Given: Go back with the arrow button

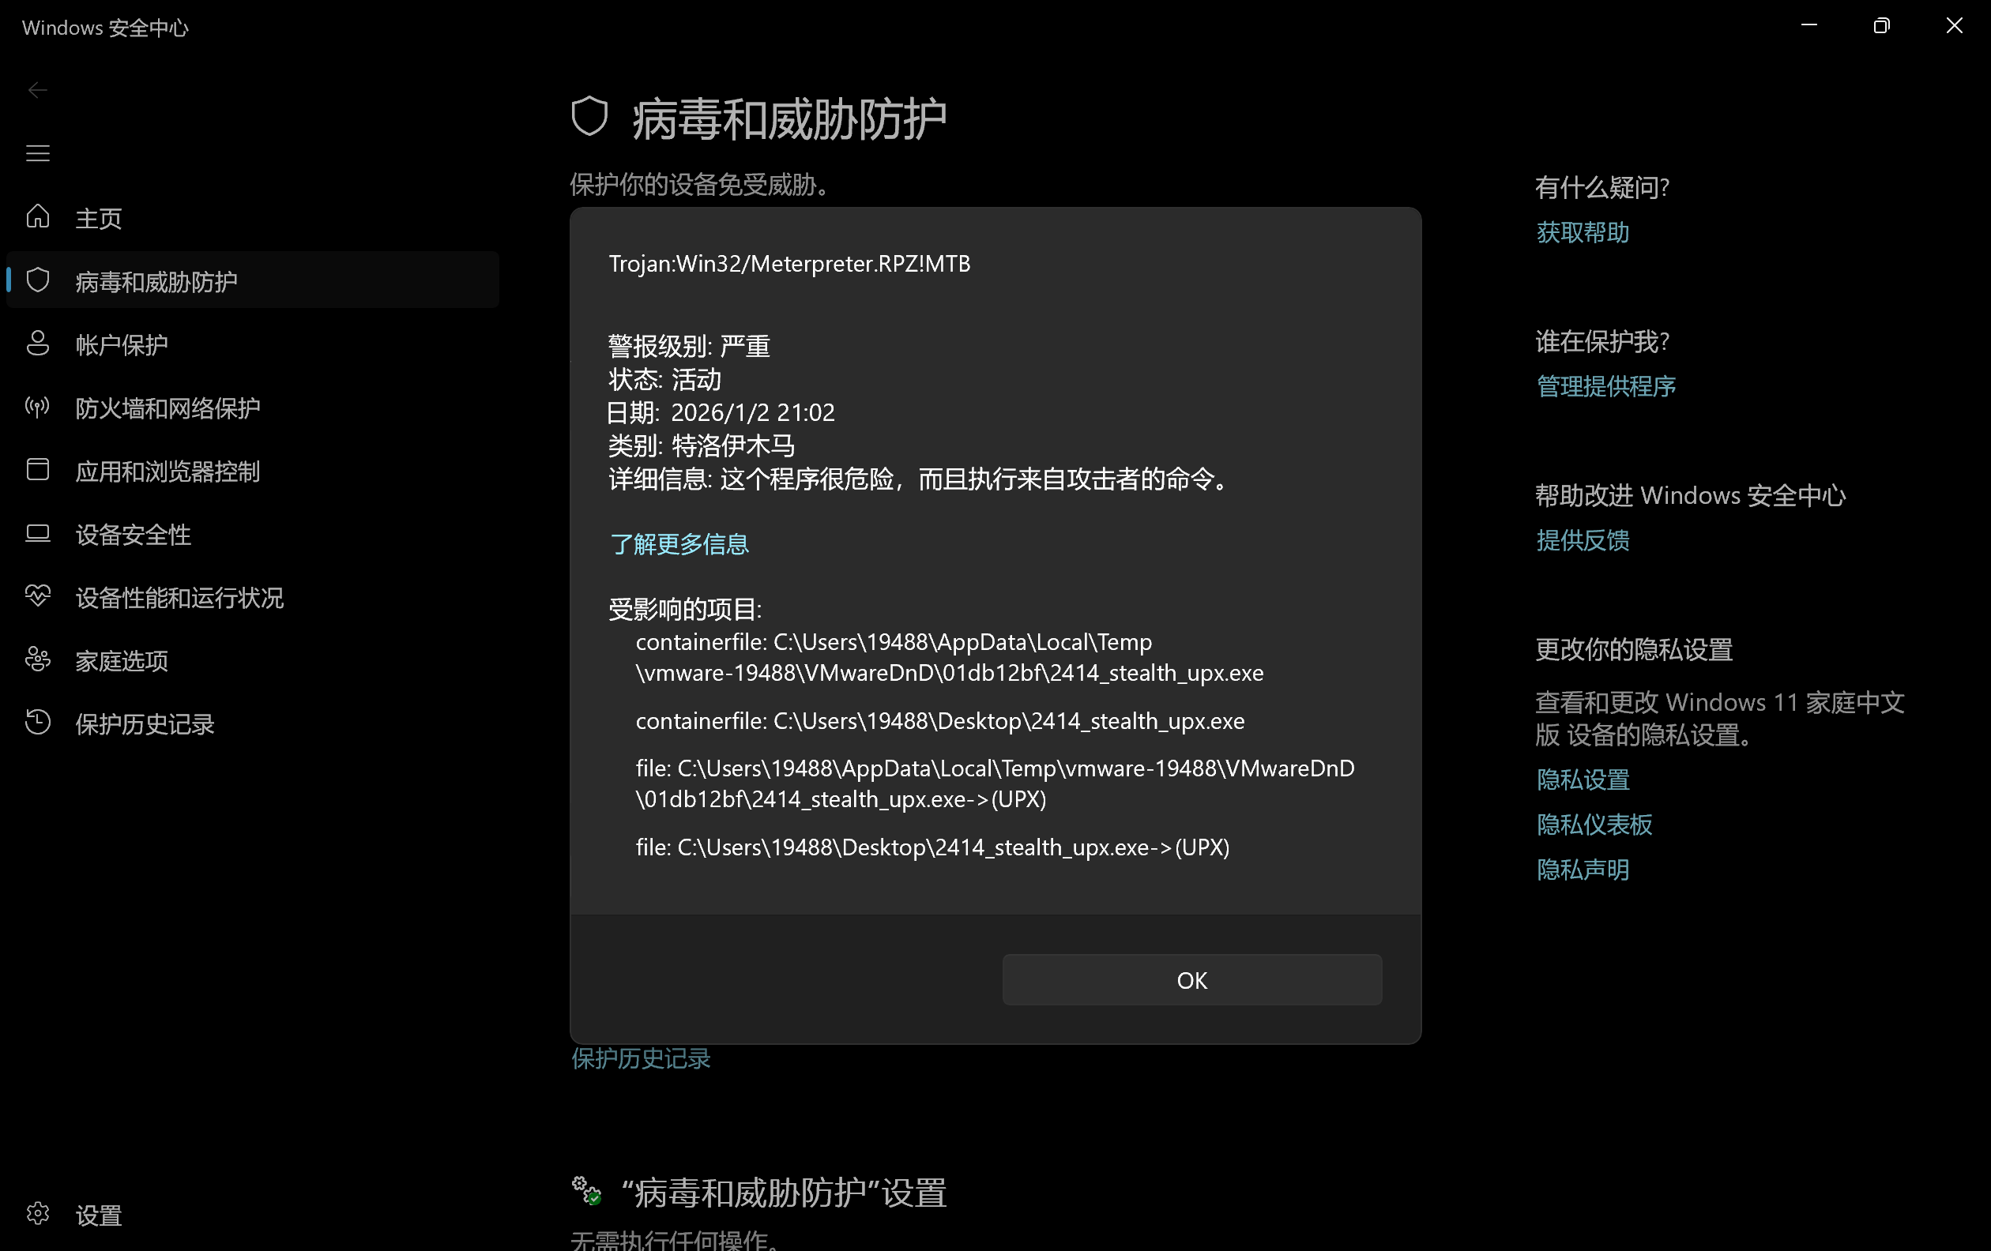Looking at the screenshot, I should pyautogui.click(x=38, y=90).
